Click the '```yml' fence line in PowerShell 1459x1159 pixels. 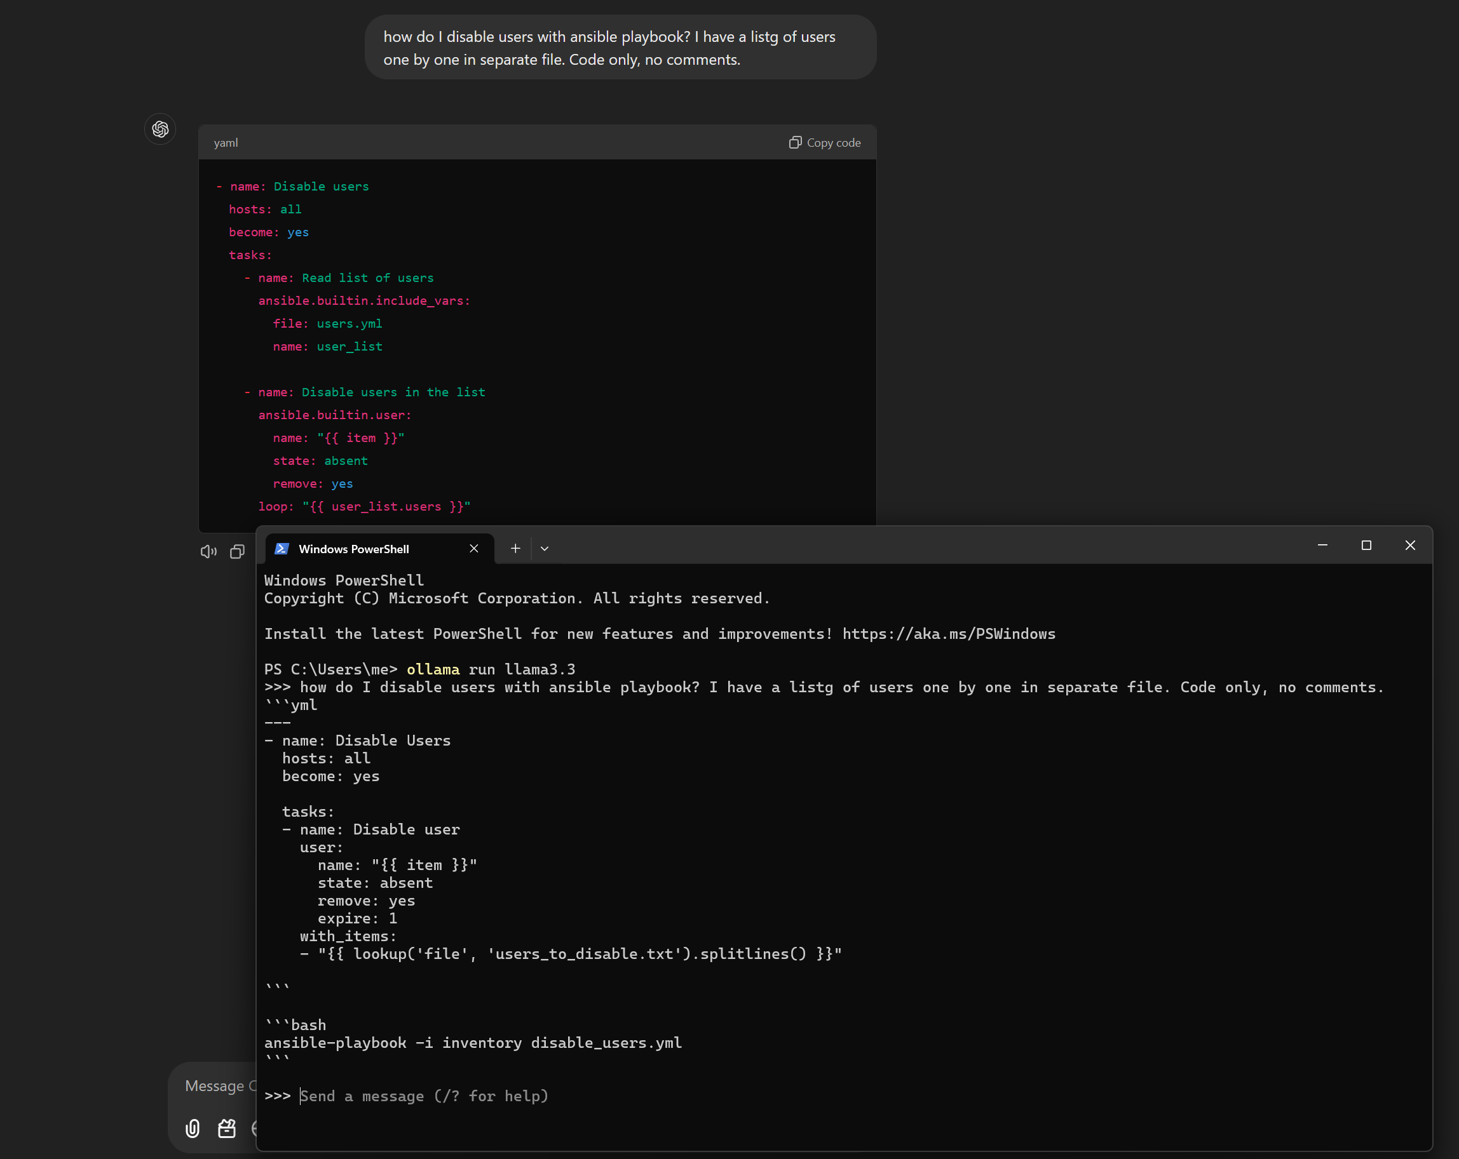coord(291,704)
